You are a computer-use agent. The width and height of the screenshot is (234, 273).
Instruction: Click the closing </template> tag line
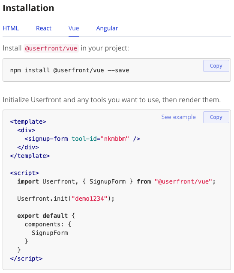(30, 156)
